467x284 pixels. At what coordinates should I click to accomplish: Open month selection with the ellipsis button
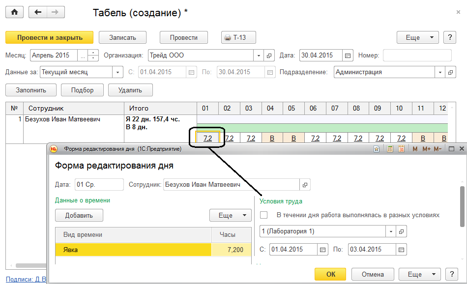(83, 56)
